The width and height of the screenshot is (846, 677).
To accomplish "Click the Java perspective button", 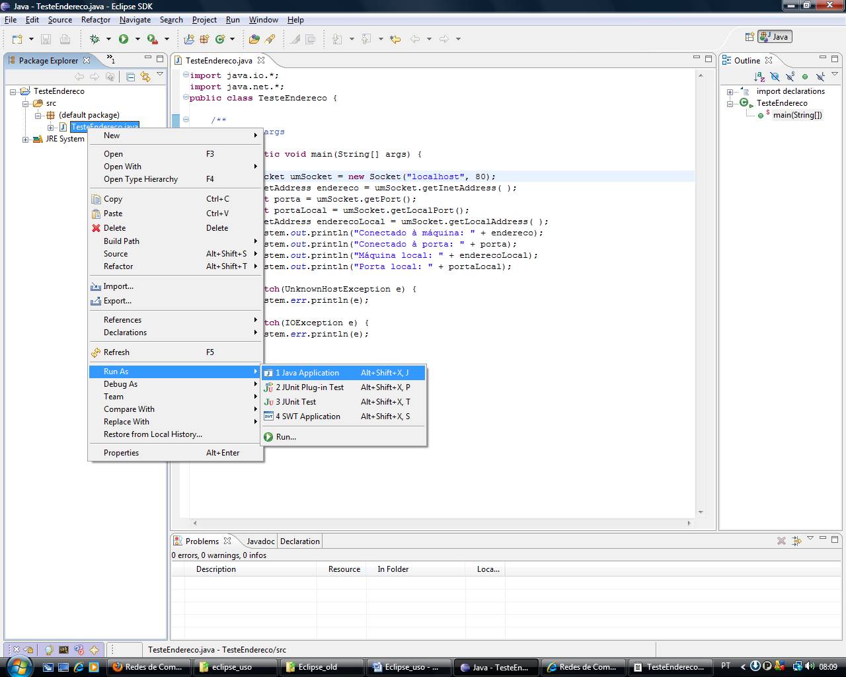I will pyautogui.click(x=775, y=37).
